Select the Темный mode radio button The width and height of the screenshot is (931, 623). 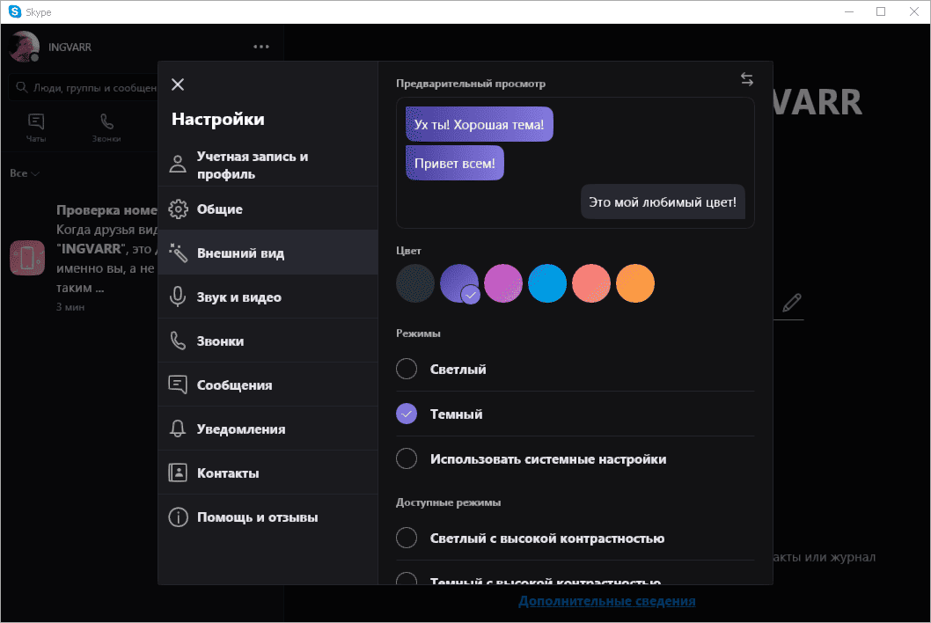[407, 414]
